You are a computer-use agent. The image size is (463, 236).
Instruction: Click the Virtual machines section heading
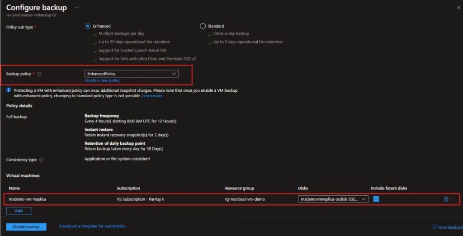(x=23, y=175)
